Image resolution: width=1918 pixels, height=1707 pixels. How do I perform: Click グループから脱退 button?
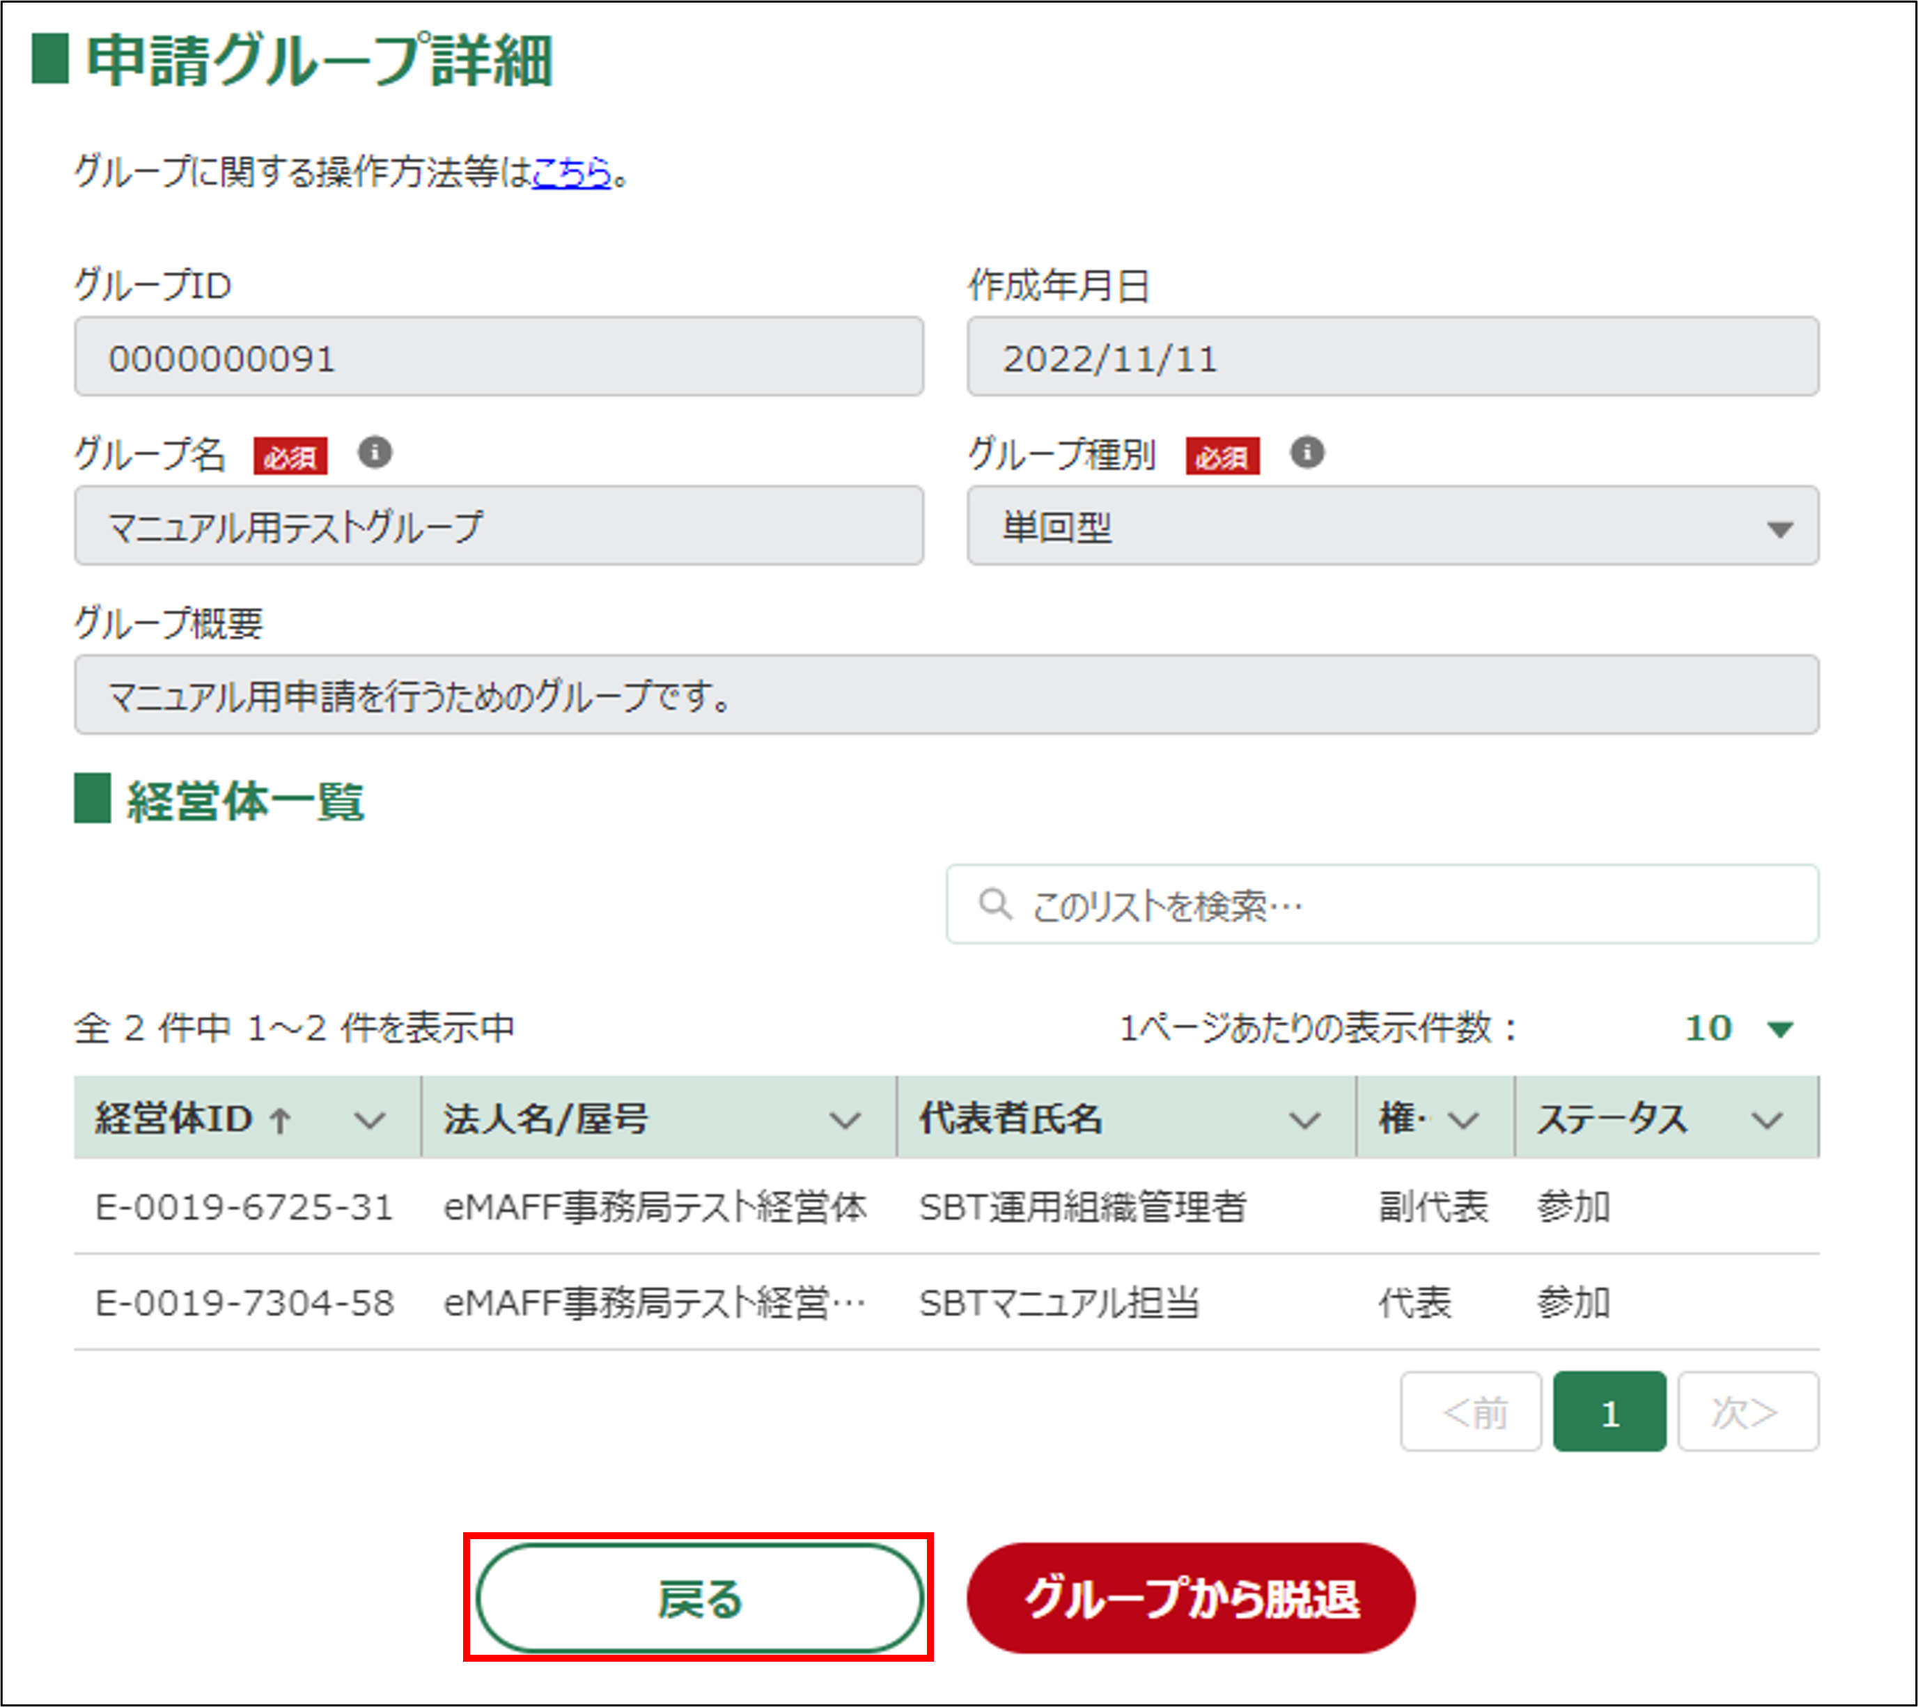(x=1190, y=1598)
